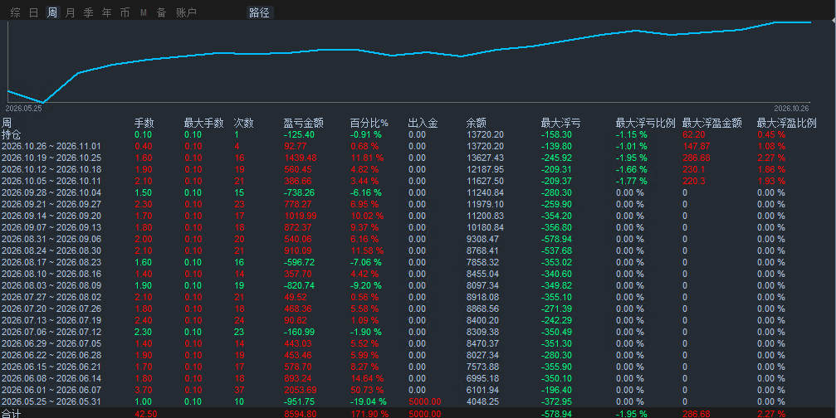Open the 账户 account tab
This screenshot has width=836, height=418.
pyautogui.click(x=186, y=12)
